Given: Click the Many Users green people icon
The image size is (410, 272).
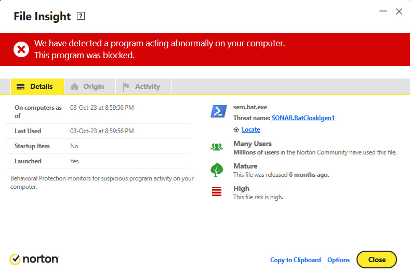Looking at the screenshot, I should (217, 147).
